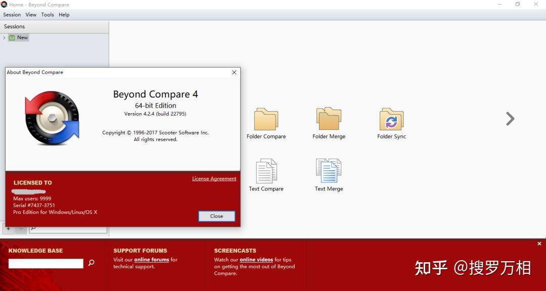546x291 pixels.
Task: Click the magnifier icon in the sessions filter box
Action: point(33,228)
